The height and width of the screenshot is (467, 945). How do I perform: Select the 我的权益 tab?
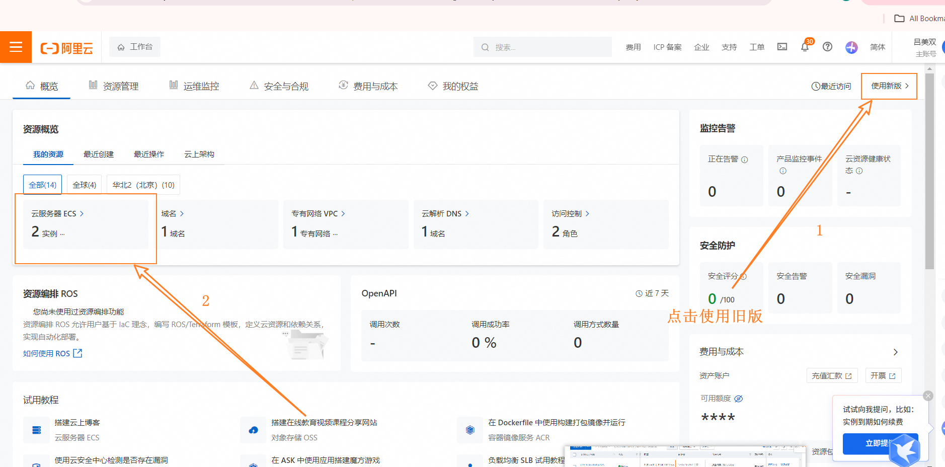tap(453, 86)
